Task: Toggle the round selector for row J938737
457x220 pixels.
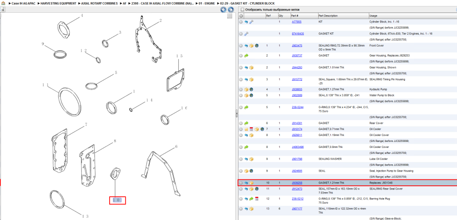Action: click(x=241, y=55)
